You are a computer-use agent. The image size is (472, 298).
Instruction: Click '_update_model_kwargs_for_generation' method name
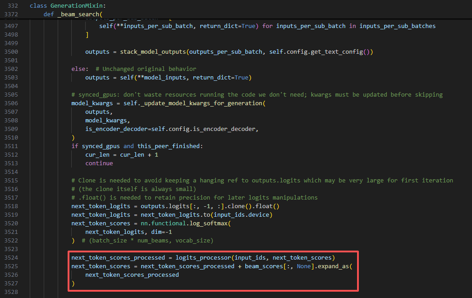click(x=202, y=103)
